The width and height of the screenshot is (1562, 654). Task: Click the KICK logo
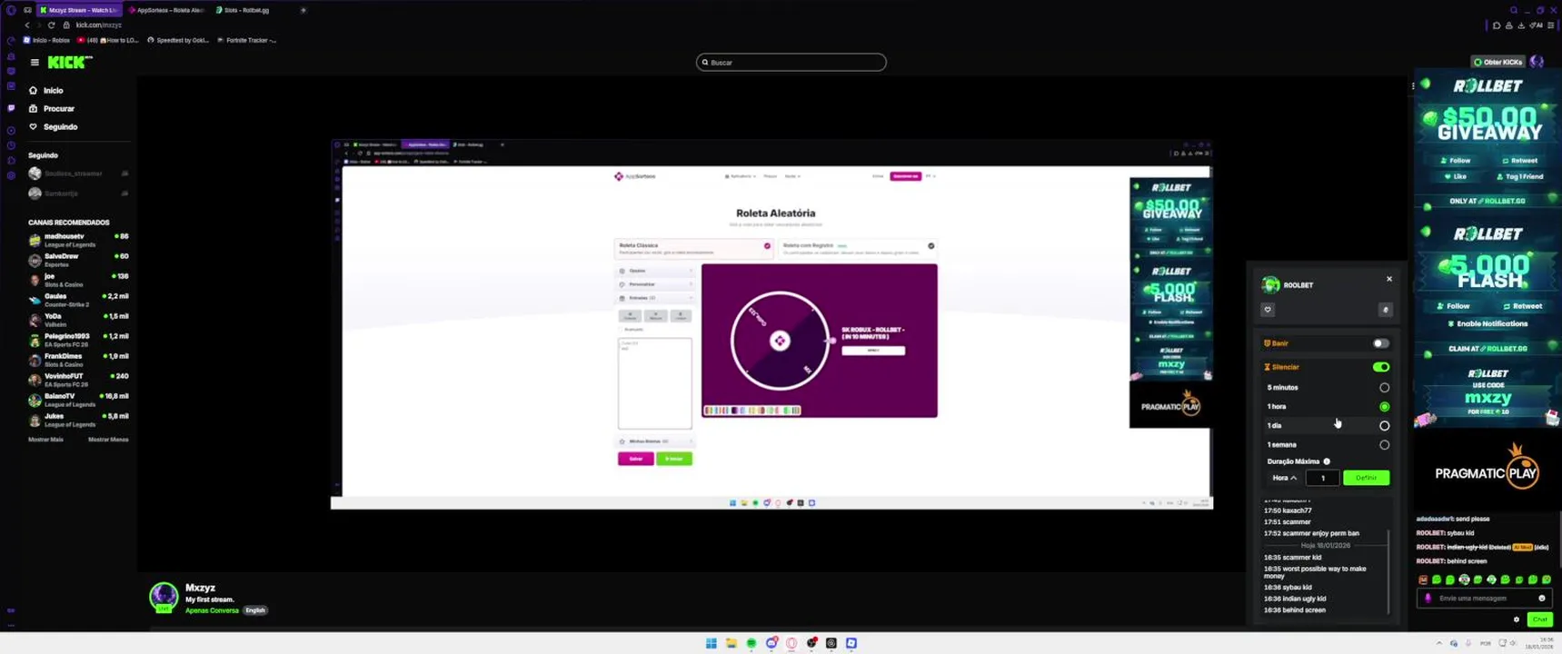(69, 62)
